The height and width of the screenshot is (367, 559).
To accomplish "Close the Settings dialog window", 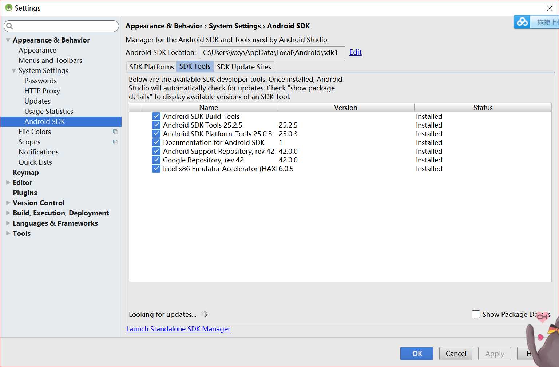I will pyautogui.click(x=550, y=8).
